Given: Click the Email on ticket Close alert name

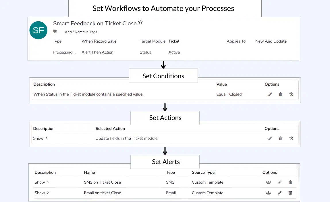Looking at the screenshot, I should pyautogui.click(x=103, y=193).
